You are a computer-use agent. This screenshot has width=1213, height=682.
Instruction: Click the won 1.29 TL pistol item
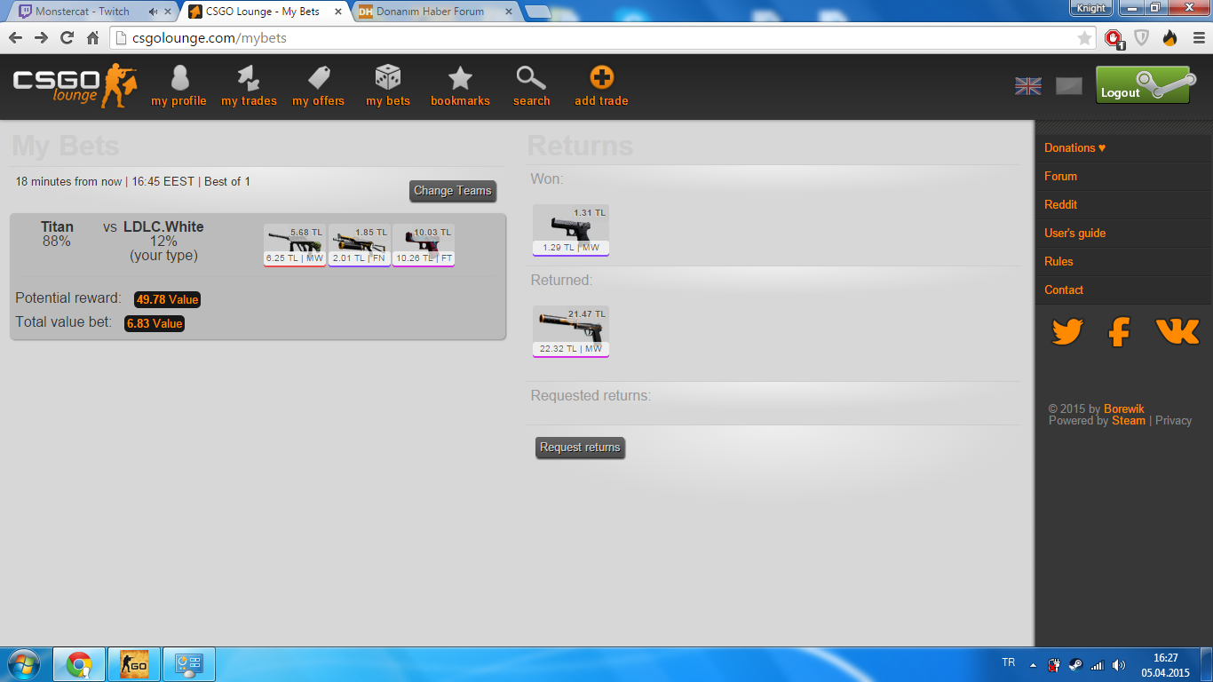(571, 231)
